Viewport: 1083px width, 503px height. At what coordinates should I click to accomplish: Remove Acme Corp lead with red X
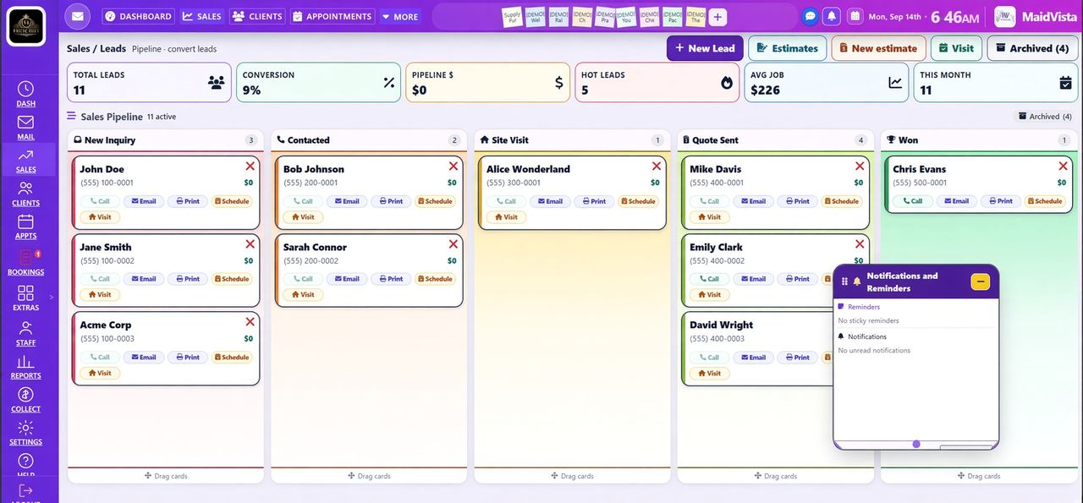(x=250, y=322)
